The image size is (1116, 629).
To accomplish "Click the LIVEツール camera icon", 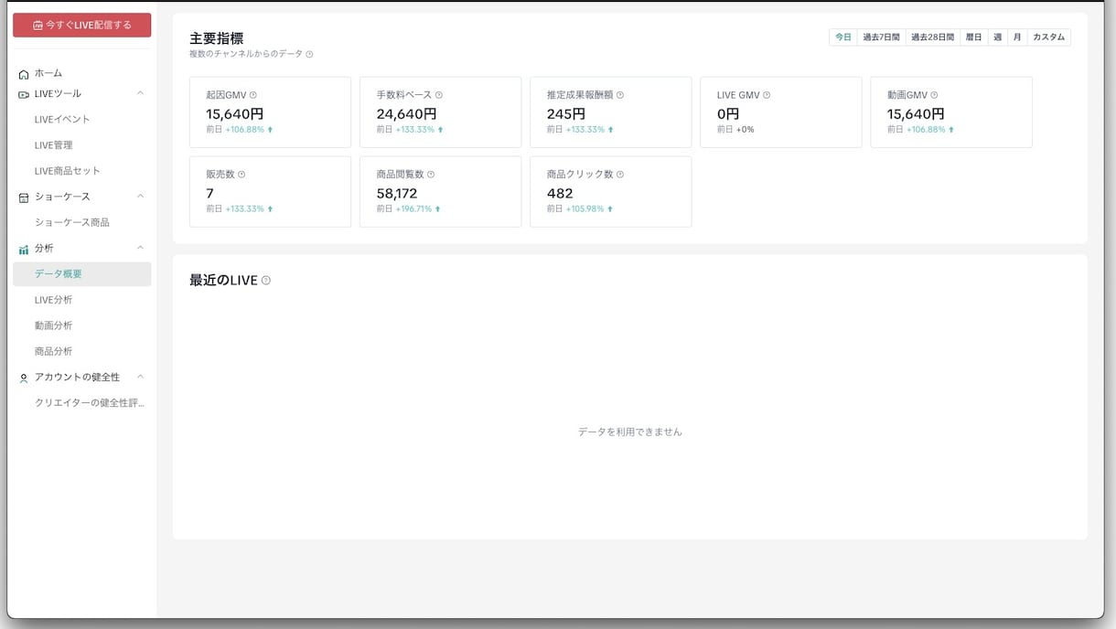I will [24, 94].
